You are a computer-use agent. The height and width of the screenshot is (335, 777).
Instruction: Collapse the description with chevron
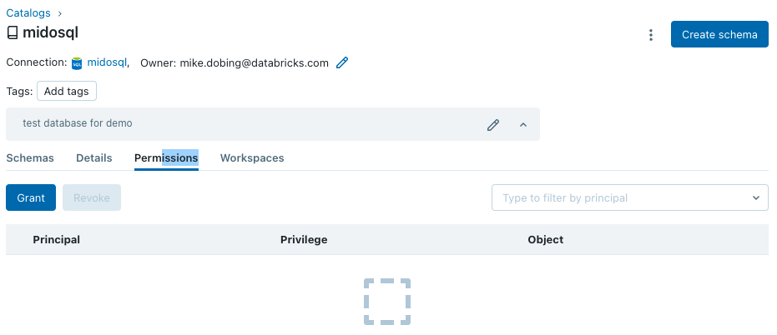pos(522,125)
